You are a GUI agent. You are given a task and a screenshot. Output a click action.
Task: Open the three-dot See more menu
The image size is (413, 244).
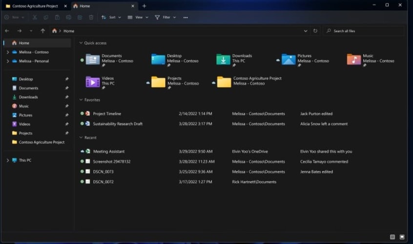click(x=186, y=18)
